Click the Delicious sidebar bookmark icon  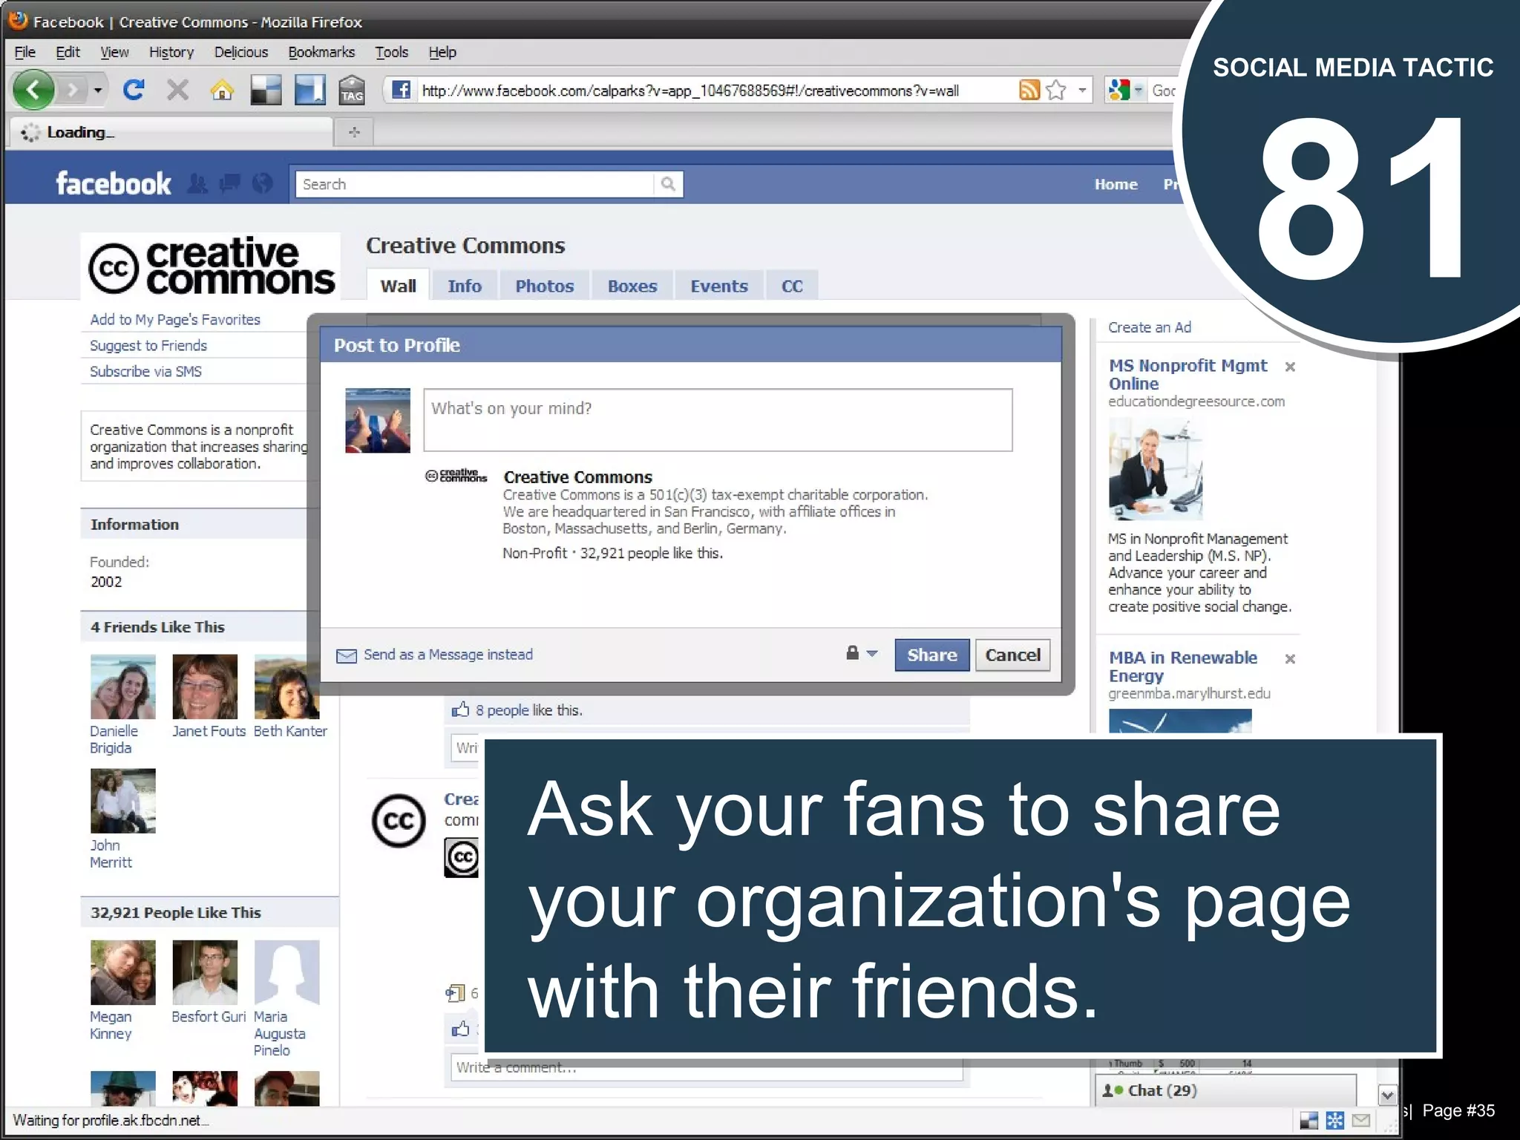(309, 91)
